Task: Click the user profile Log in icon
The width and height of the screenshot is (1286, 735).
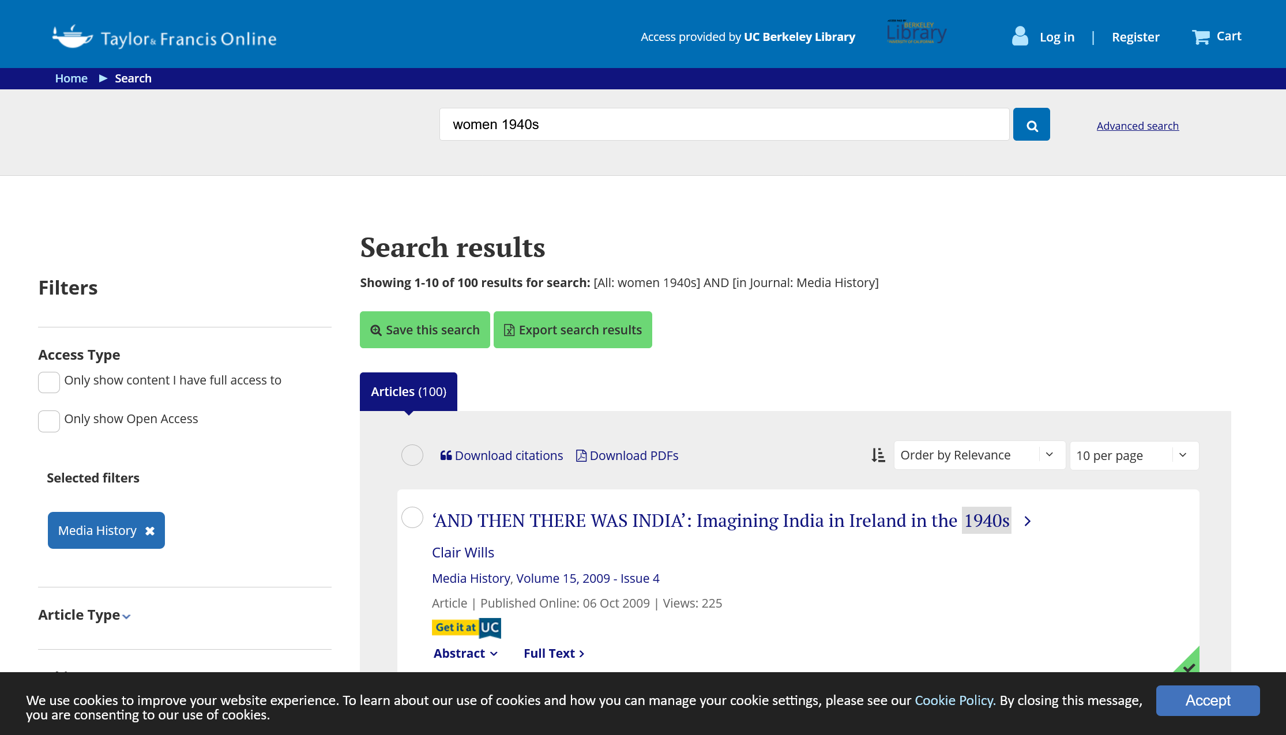Action: coord(1020,36)
